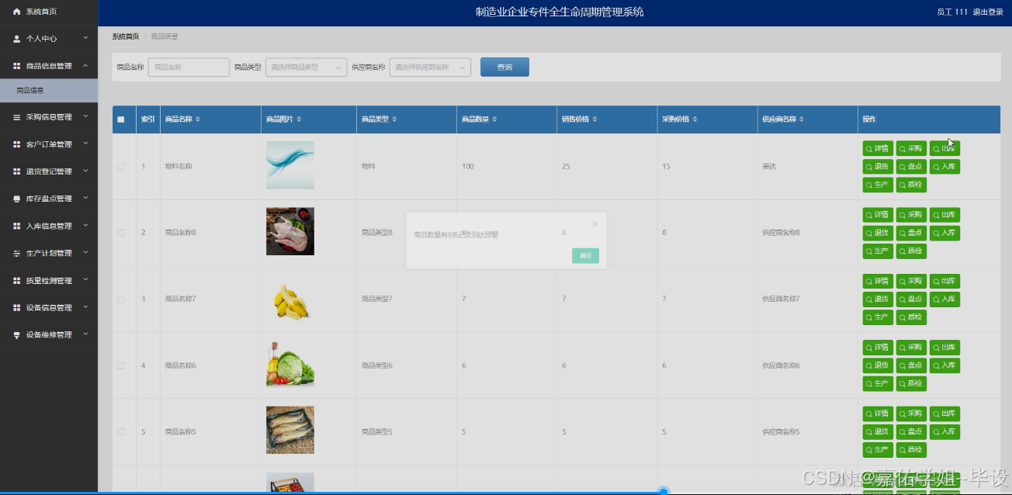Click 质检 in row 商品名称8
The width and height of the screenshot is (1012, 495).
point(911,251)
